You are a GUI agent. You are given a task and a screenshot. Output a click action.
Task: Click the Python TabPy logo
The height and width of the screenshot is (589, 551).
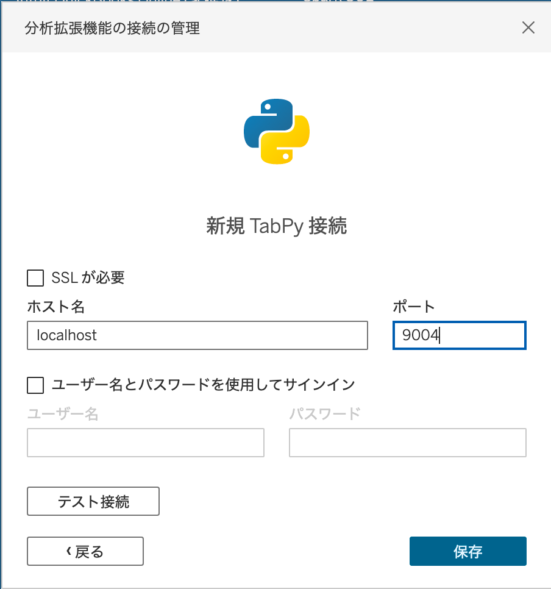[277, 132]
